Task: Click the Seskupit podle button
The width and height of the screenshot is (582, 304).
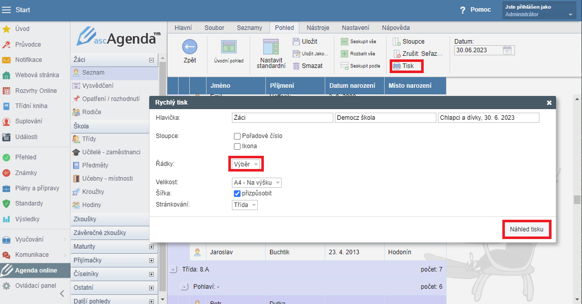Action: [x=360, y=66]
